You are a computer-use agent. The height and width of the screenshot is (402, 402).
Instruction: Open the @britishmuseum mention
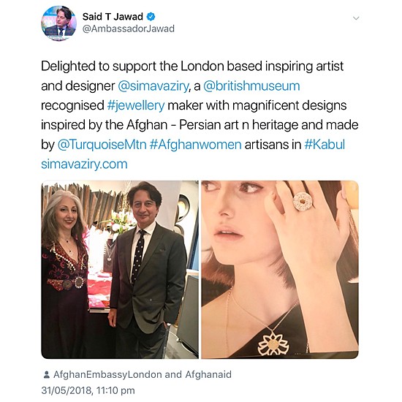[251, 86]
